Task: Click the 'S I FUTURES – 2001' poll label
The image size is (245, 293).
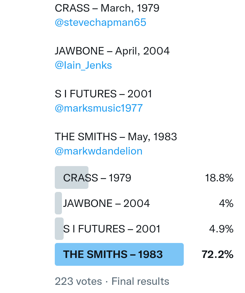Action: point(112,229)
